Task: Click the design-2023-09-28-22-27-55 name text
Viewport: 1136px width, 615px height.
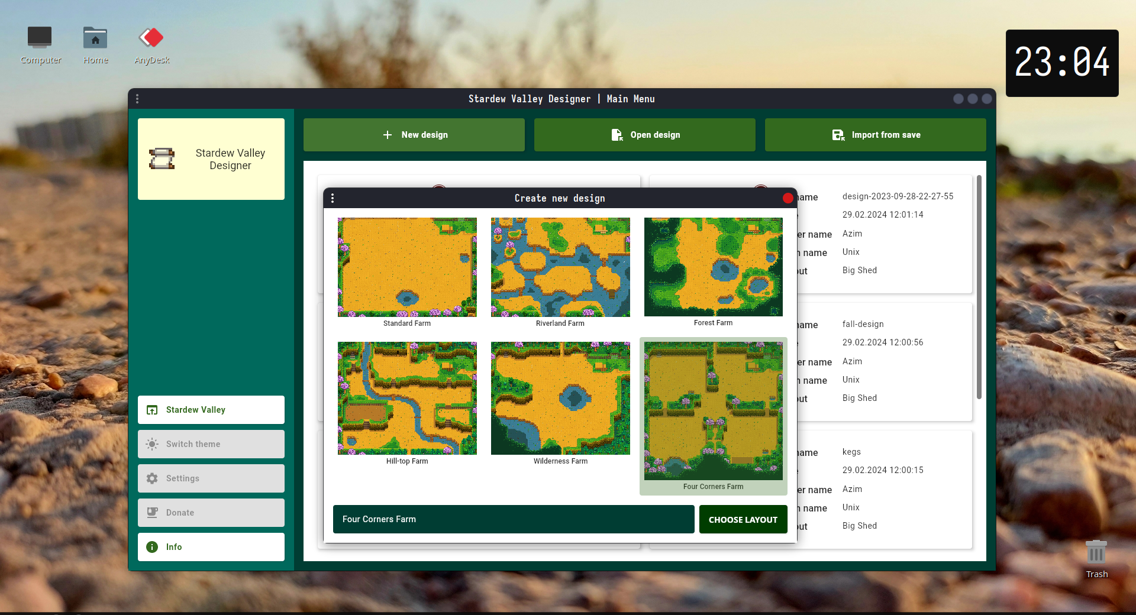Action: 898,196
